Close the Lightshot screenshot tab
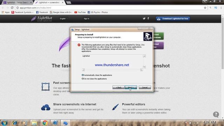This screenshot has width=224, height=126. point(63,2)
